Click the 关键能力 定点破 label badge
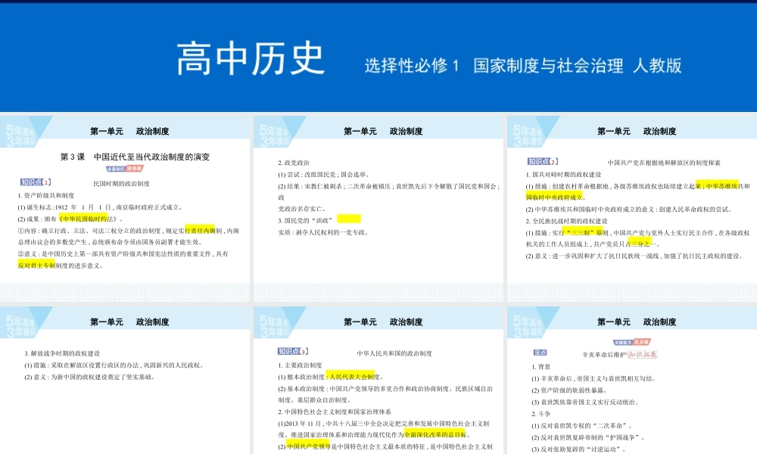 [x=632, y=342]
